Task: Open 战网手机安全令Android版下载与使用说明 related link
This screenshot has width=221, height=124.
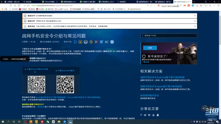Action: [162, 77]
